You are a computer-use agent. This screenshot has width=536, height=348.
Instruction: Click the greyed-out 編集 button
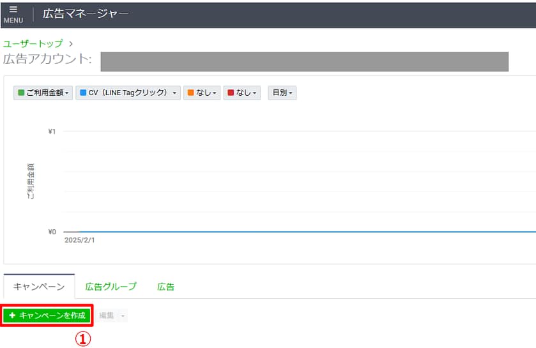pyautogui.click(x=106, y=315)
